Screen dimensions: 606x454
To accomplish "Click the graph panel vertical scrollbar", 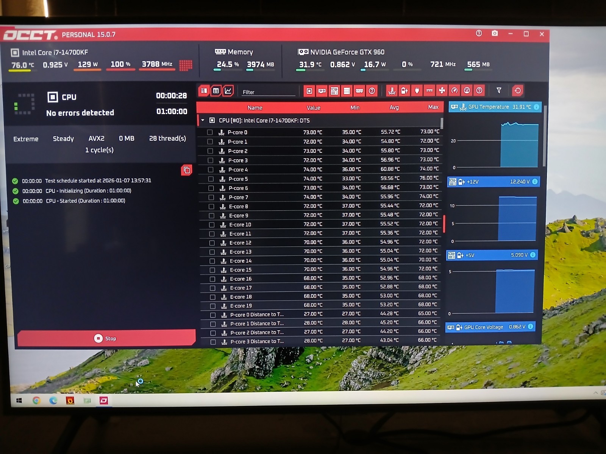I will [545, 136].
